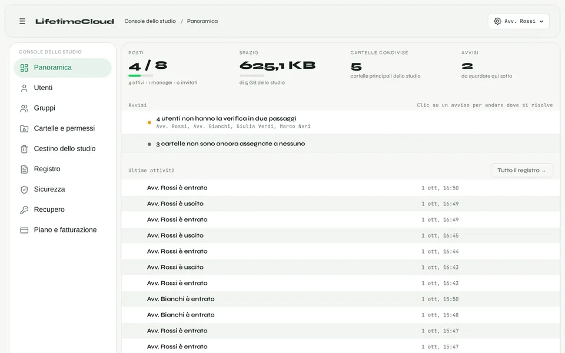565x353 pixels.
Task: Click the names list under verification alert
Action: pyautogui.click(x=233, y=126)
